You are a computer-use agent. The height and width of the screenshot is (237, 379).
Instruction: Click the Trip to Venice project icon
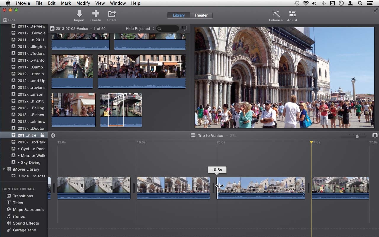coord(193,135)
